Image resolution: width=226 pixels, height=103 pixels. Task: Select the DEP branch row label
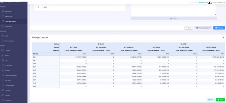pyautogui.click(x=34, y=67)
